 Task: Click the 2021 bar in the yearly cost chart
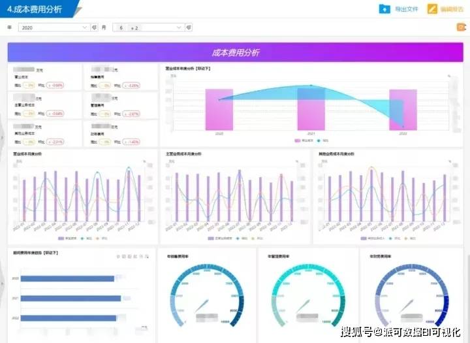(x=311, y=109)
